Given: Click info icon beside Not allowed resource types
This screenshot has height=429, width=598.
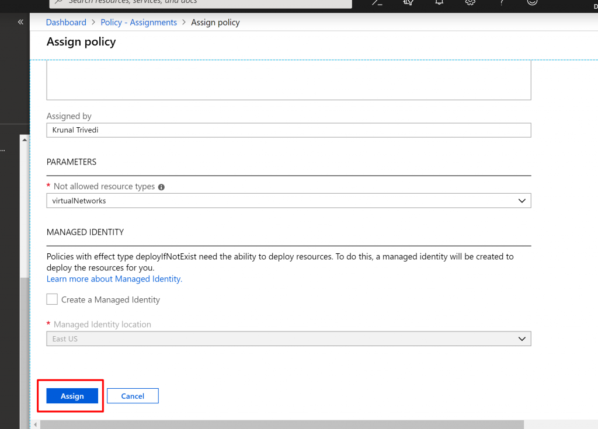Looking at the screenshot, I should click(x=161, y=187).
